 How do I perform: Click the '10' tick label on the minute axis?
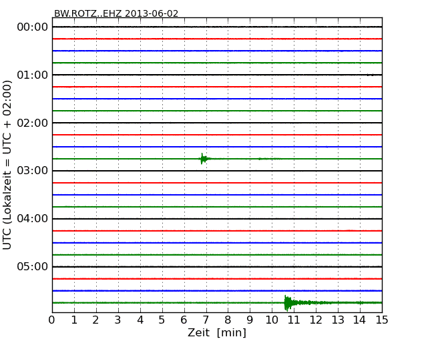(x=272, y=320)
